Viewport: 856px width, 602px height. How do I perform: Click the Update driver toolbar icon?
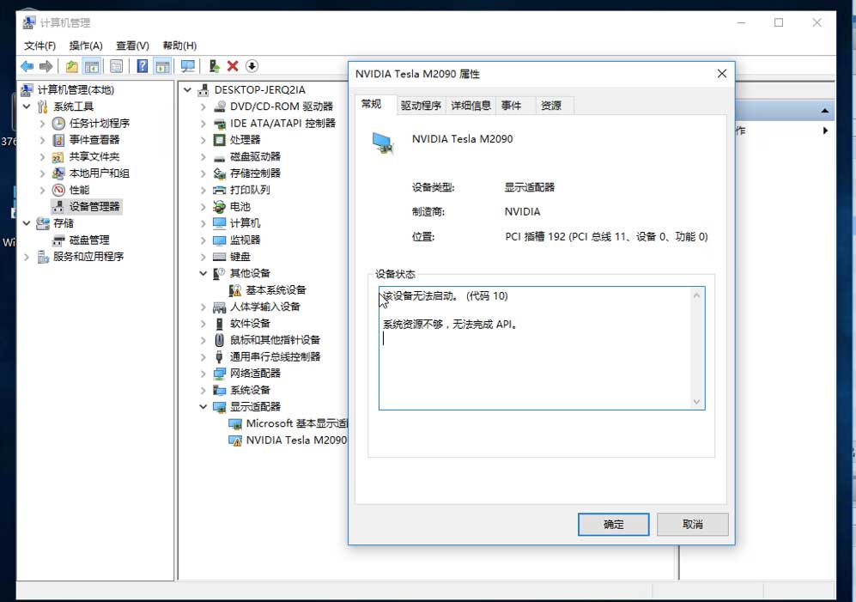coord(214,67)
